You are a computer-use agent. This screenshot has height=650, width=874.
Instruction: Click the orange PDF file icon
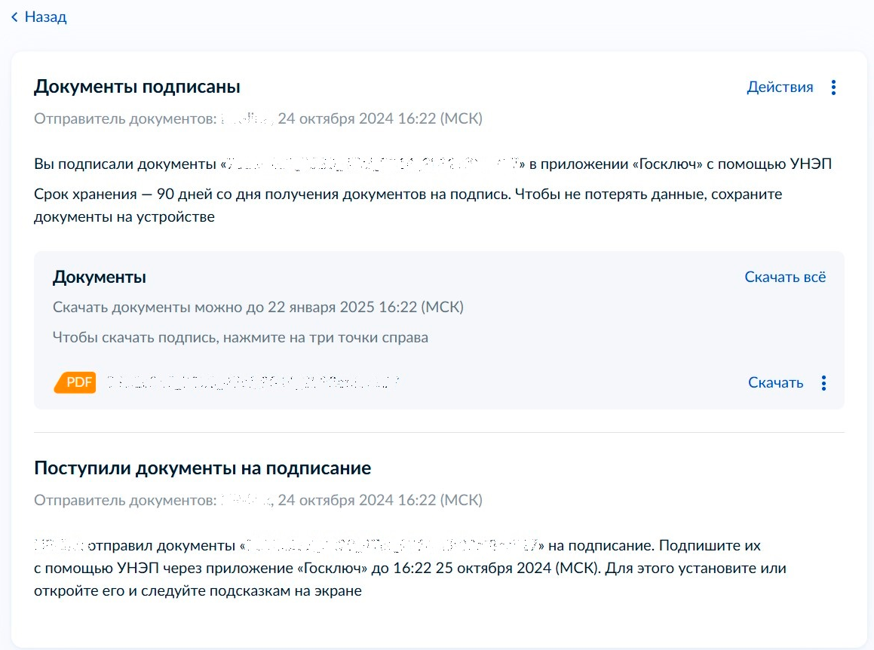(x=74, y=382)
